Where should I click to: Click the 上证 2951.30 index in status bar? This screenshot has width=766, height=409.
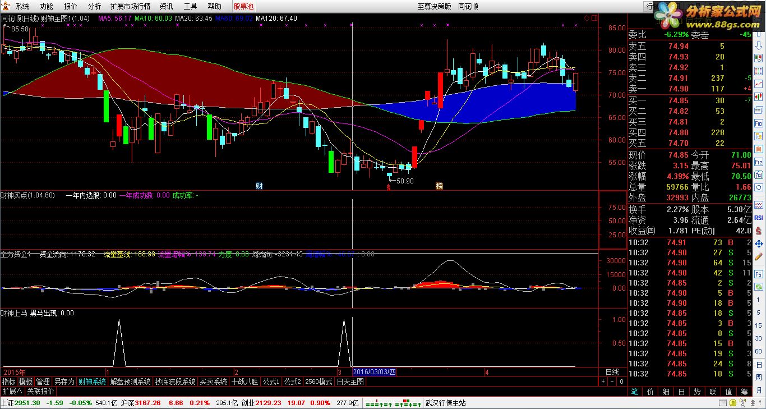point(20,403)
